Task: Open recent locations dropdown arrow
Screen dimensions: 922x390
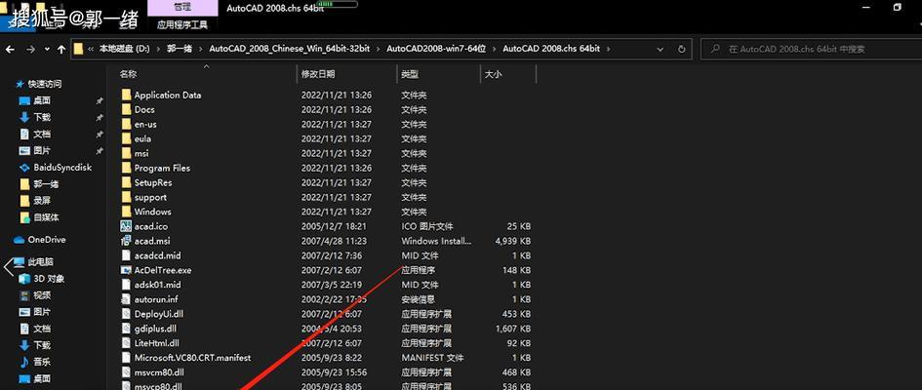Action: point(47,50)
